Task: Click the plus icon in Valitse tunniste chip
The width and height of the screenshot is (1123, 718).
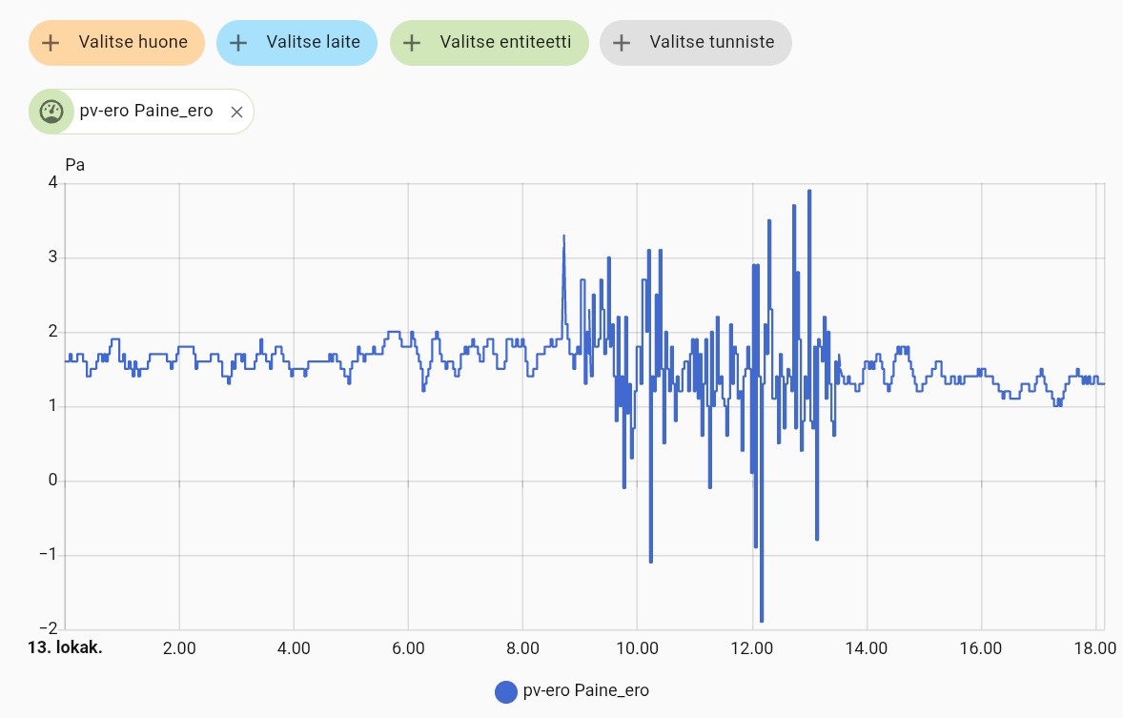Action: coord(622,43)
